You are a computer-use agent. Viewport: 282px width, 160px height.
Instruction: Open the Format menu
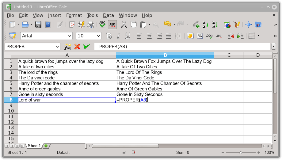(74, 15)
